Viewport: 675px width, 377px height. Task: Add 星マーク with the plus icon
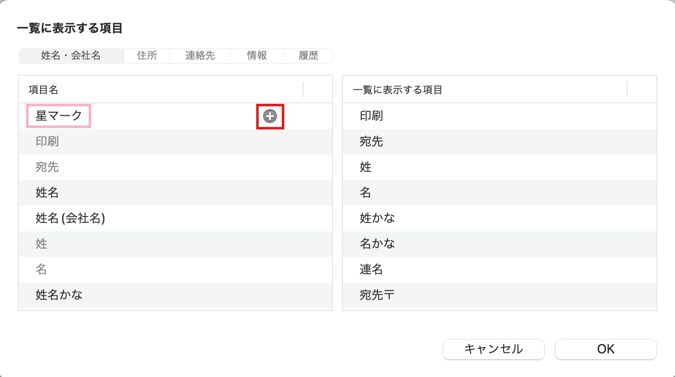(270, 116)
